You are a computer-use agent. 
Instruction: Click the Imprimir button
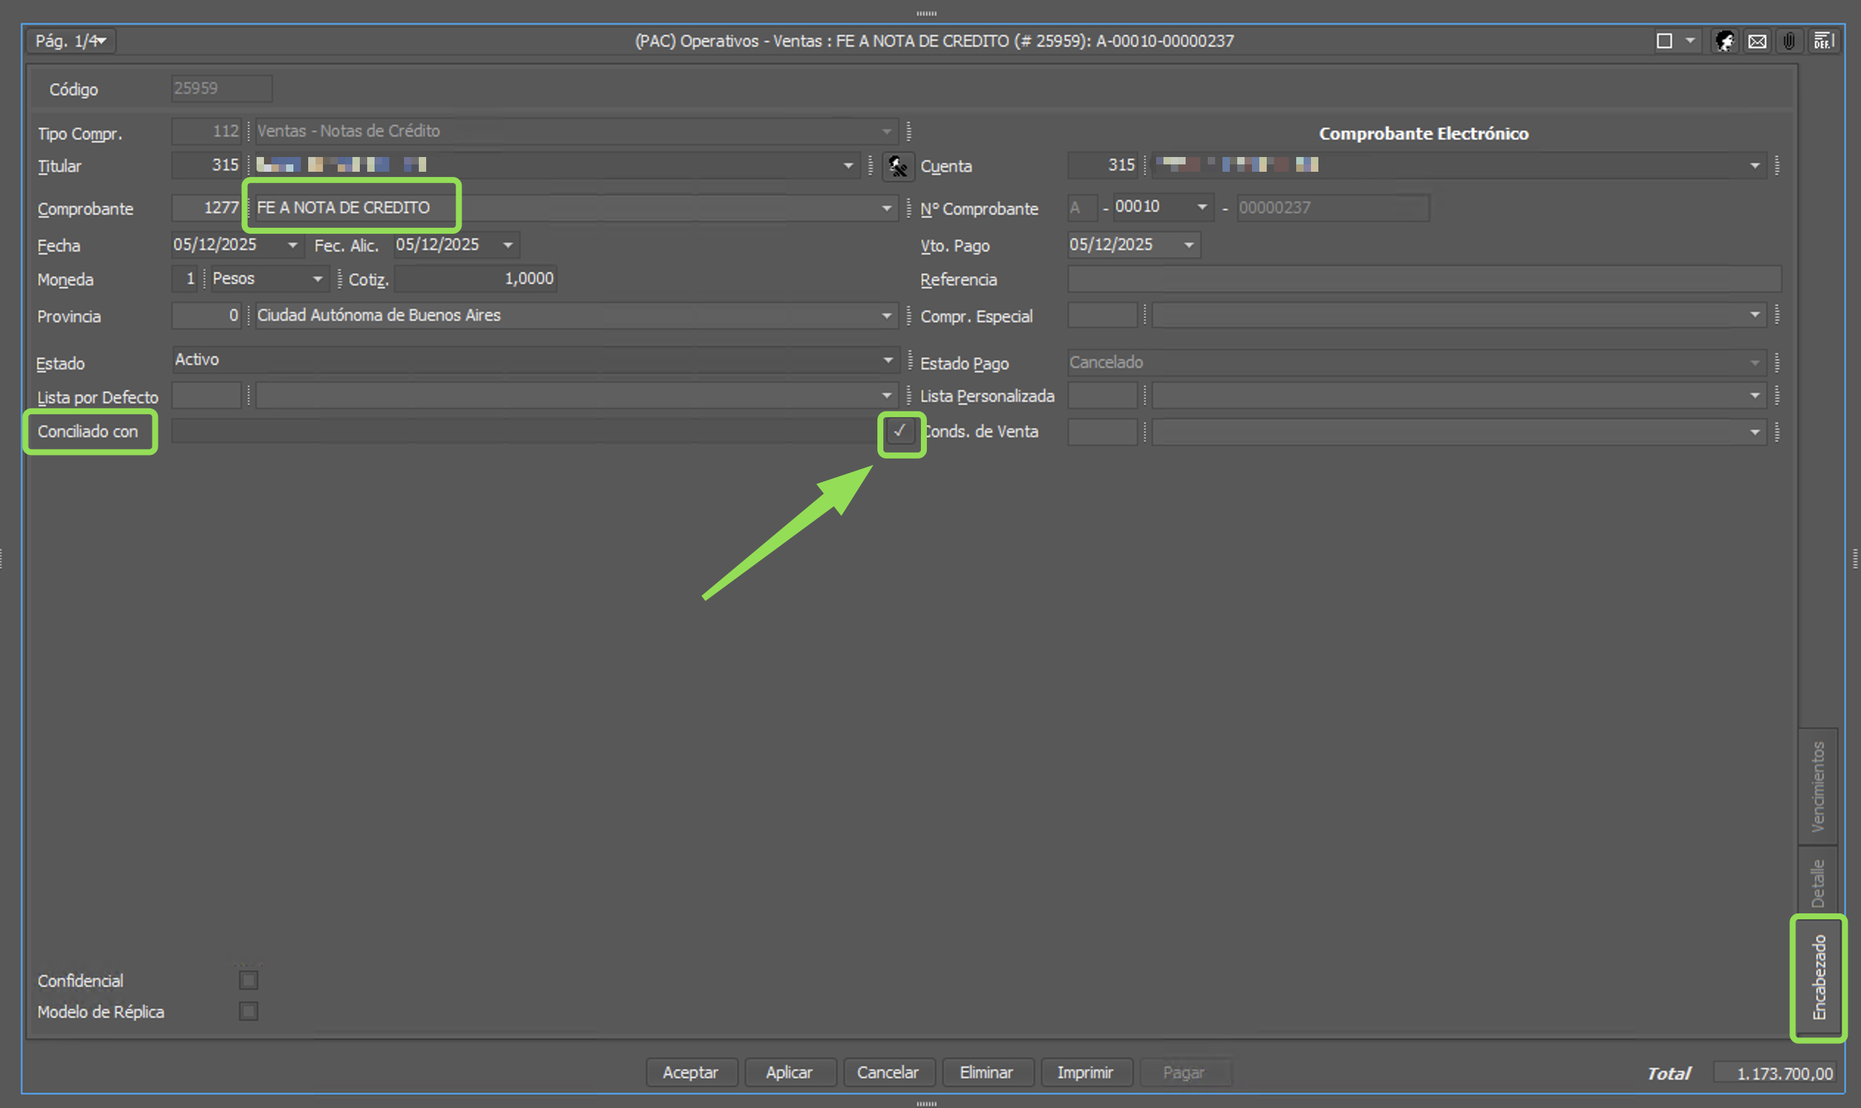tap(1085, 1072)
